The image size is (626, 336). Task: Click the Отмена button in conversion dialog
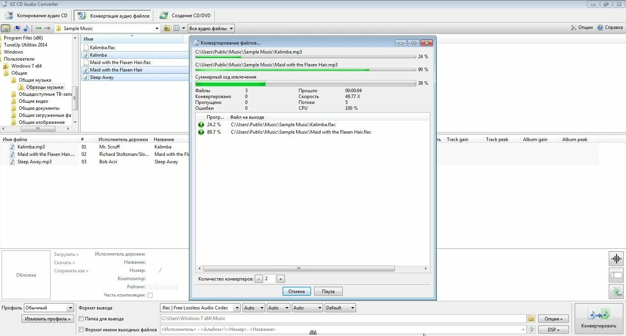point(297,291)
